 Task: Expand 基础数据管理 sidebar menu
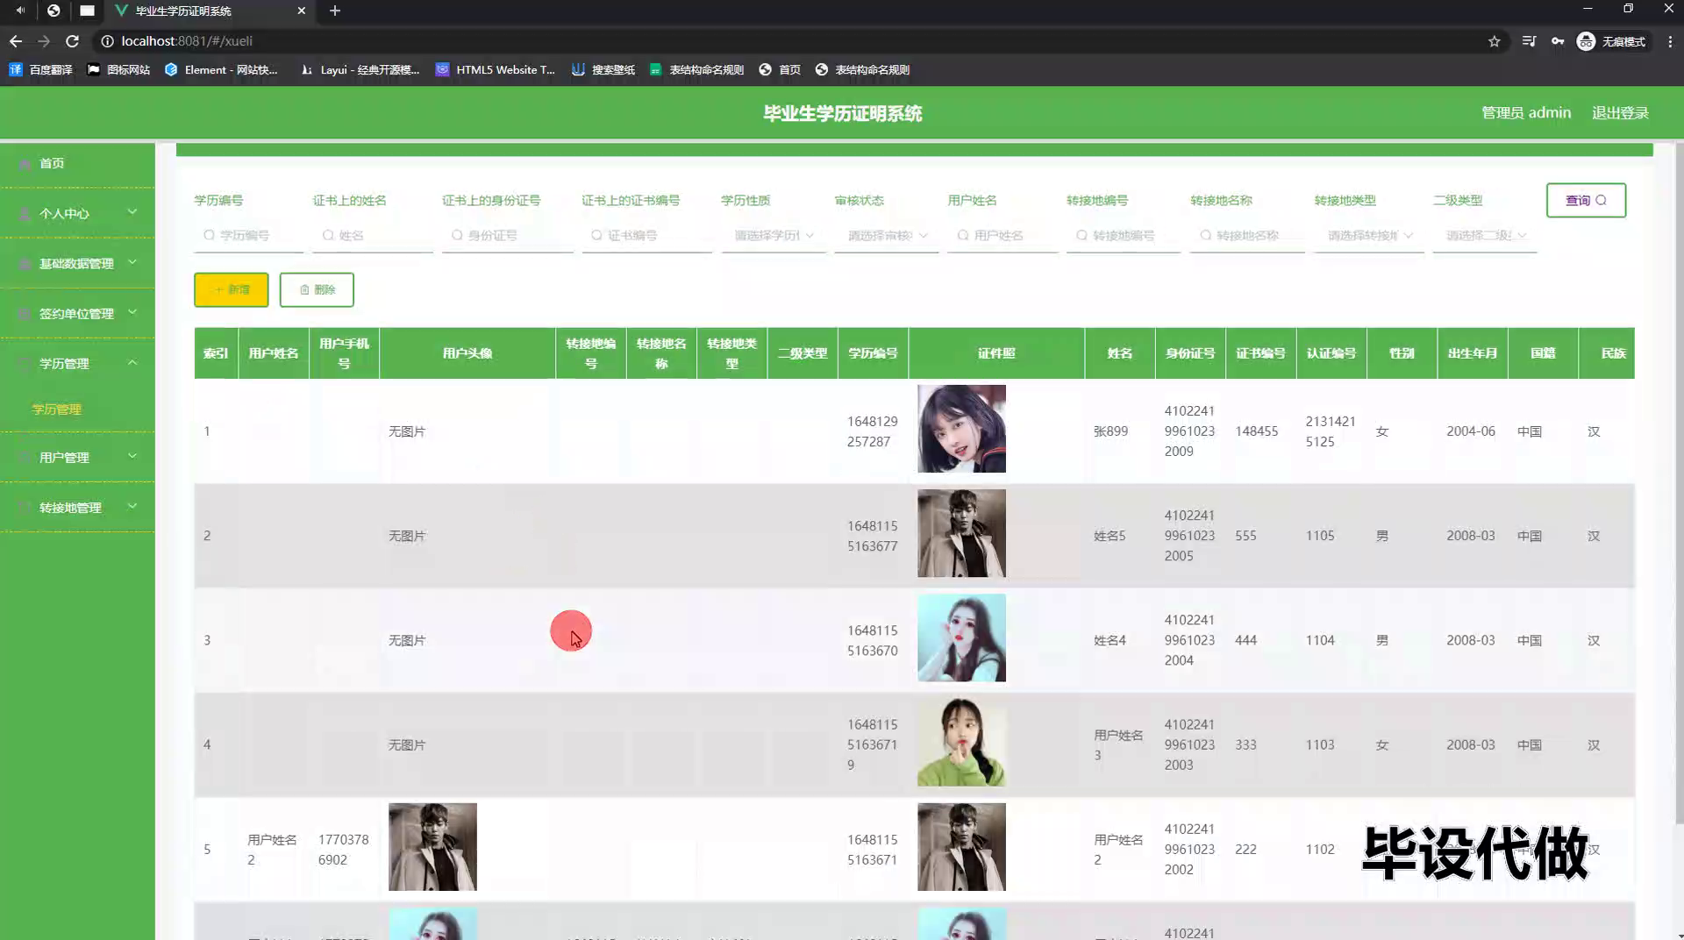pyautogui.click(x=77, y=263)
